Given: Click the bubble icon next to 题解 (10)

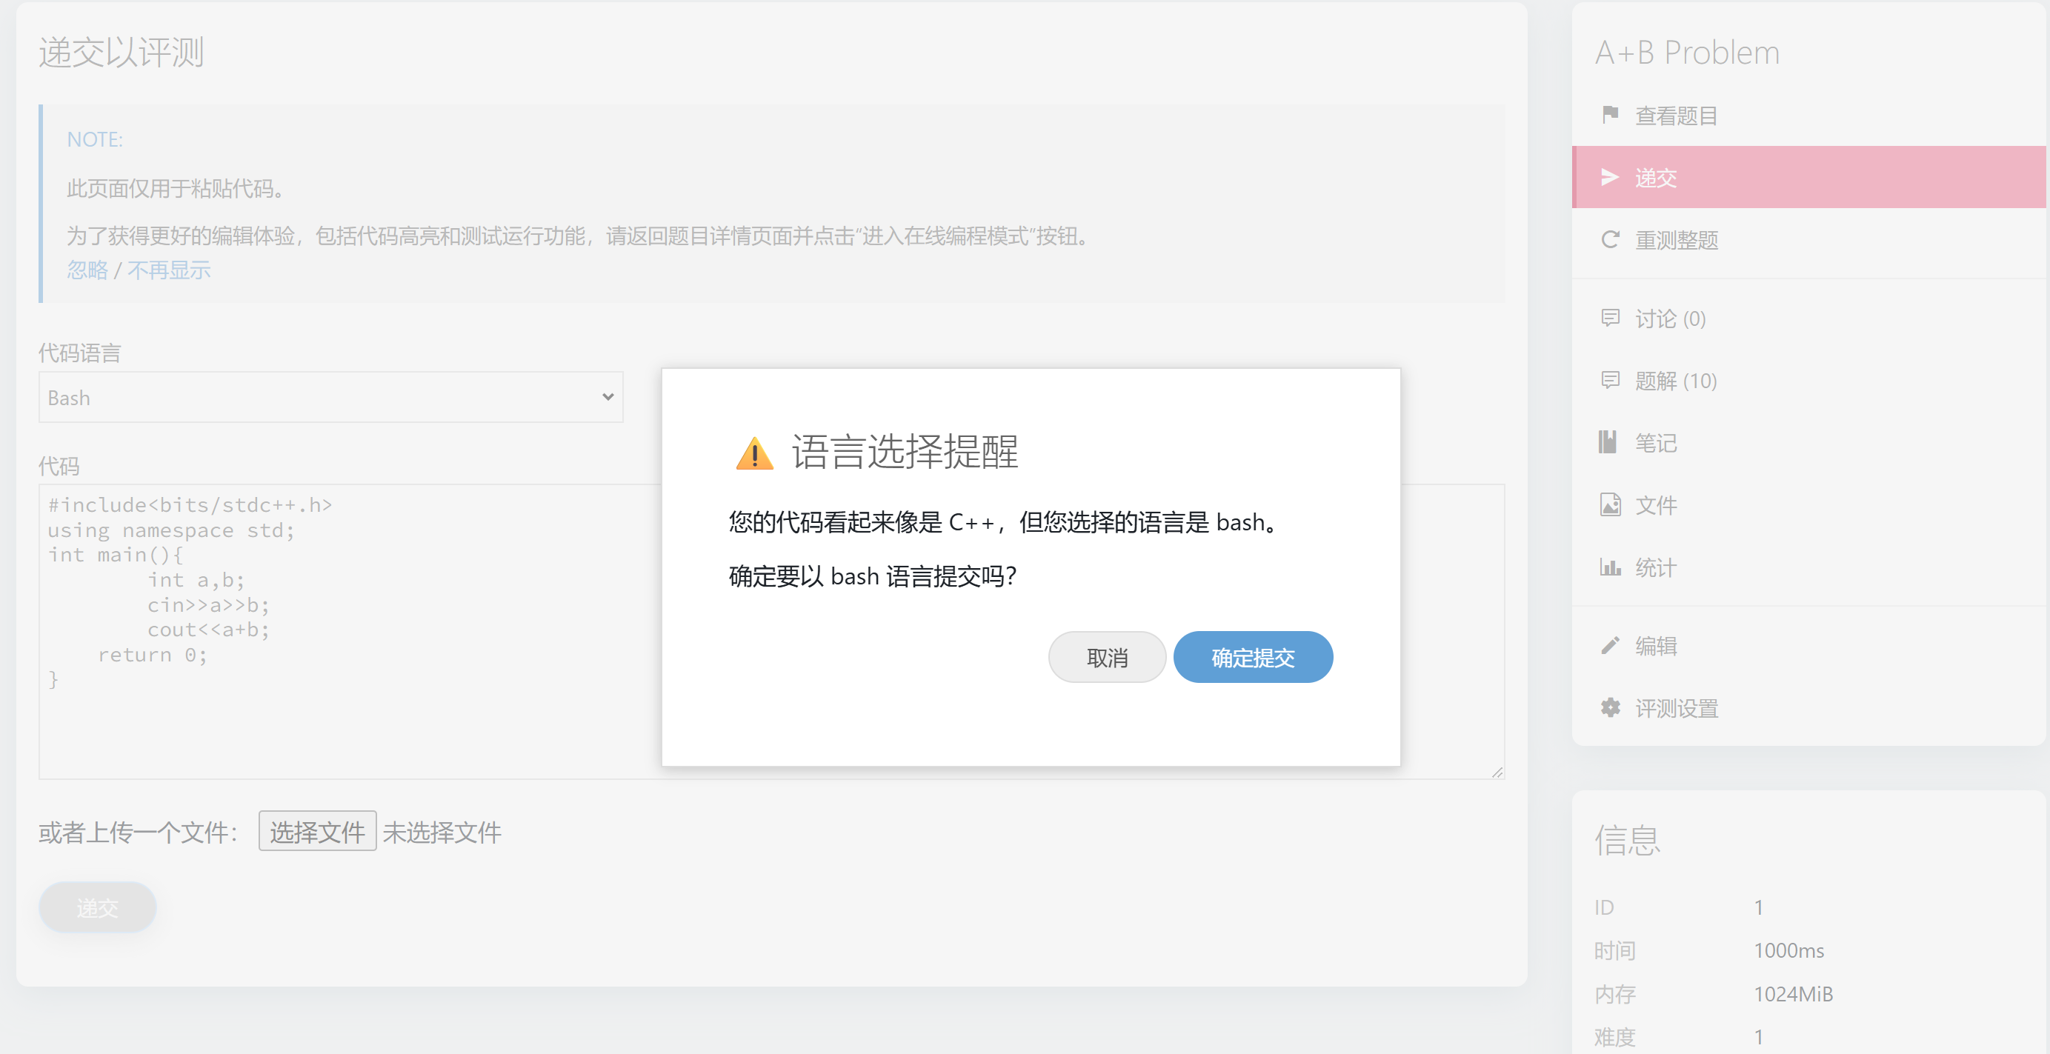Looking at the screenshot, I should tap(1610, 380).
